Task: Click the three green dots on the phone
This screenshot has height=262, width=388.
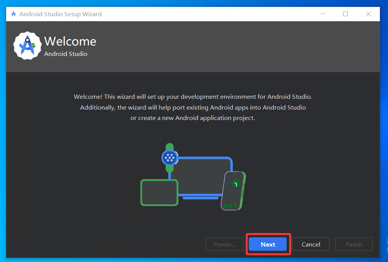Action: [x=230, y=206]
